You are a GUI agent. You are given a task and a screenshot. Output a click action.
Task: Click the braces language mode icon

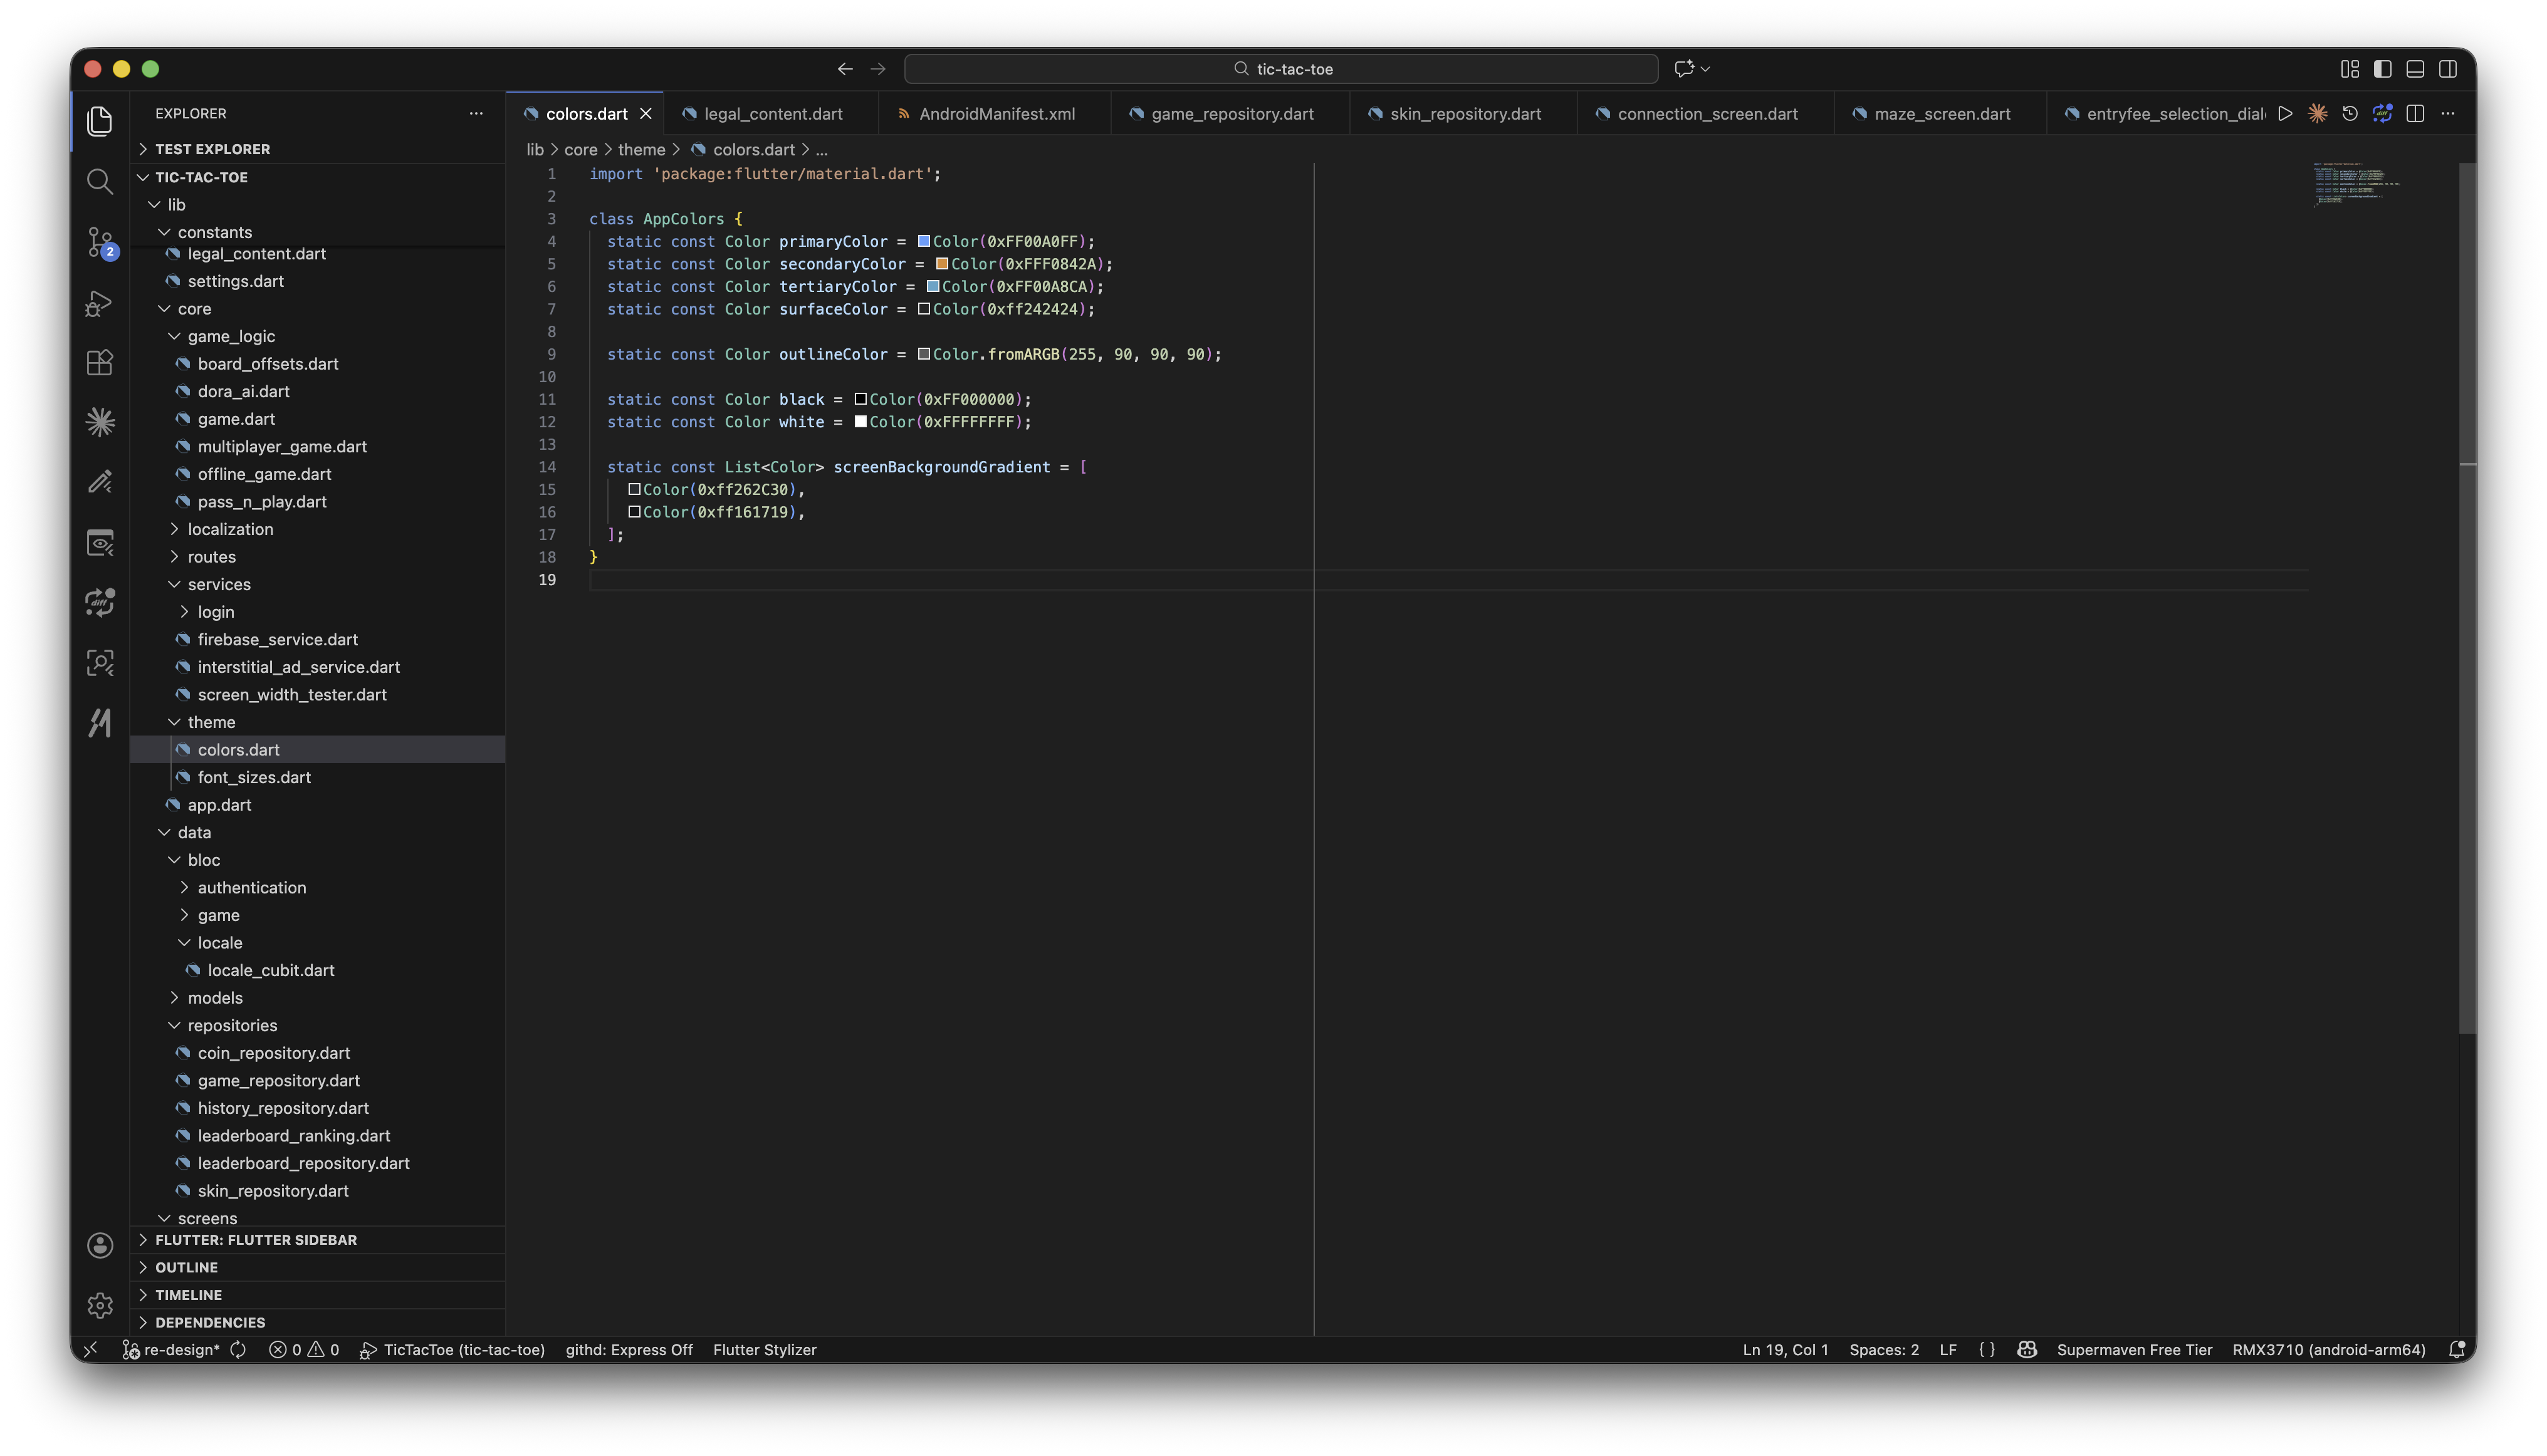(1987, 1350)
